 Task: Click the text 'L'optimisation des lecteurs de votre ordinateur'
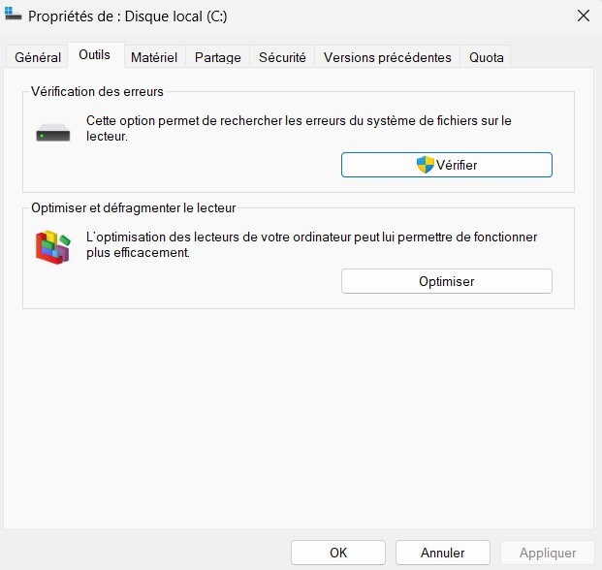tap(219, 237)
